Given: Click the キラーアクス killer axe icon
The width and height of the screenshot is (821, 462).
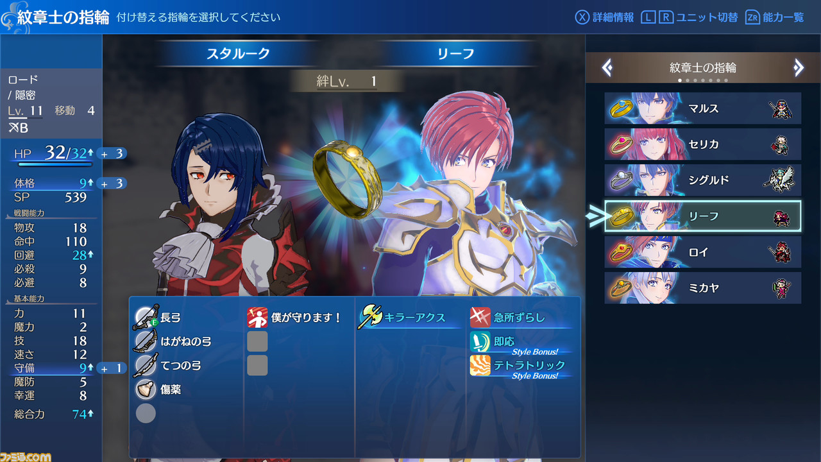Looking at the screenshot, I should coord(371,317).
